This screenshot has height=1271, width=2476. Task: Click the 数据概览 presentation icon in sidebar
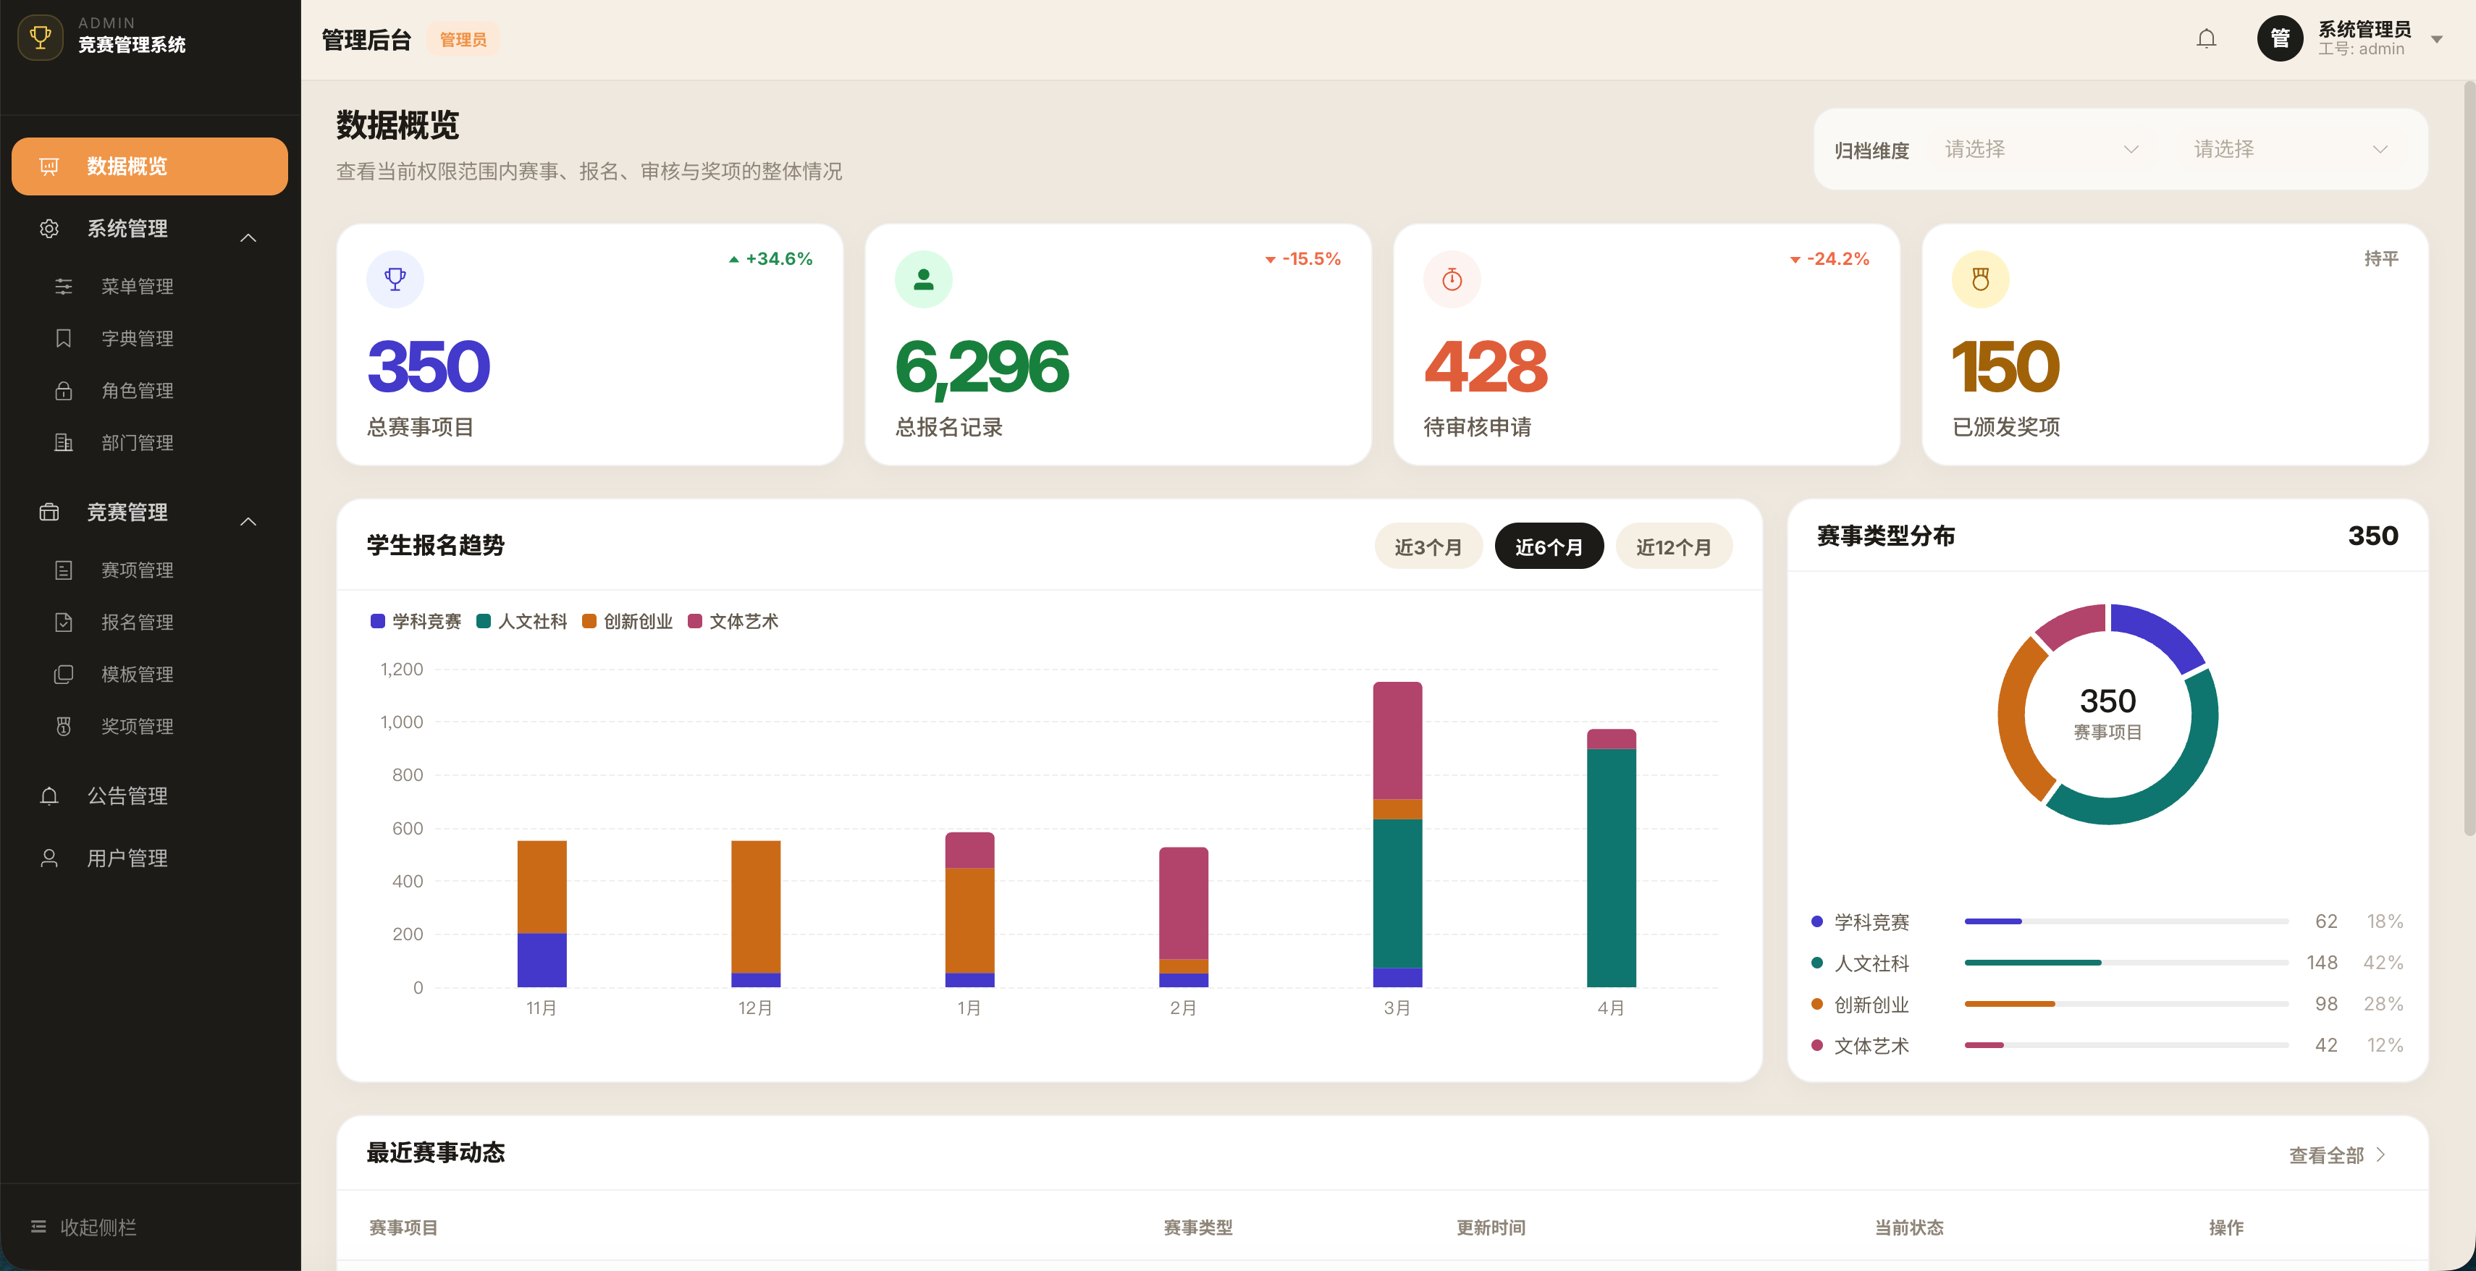click(49, 166)
